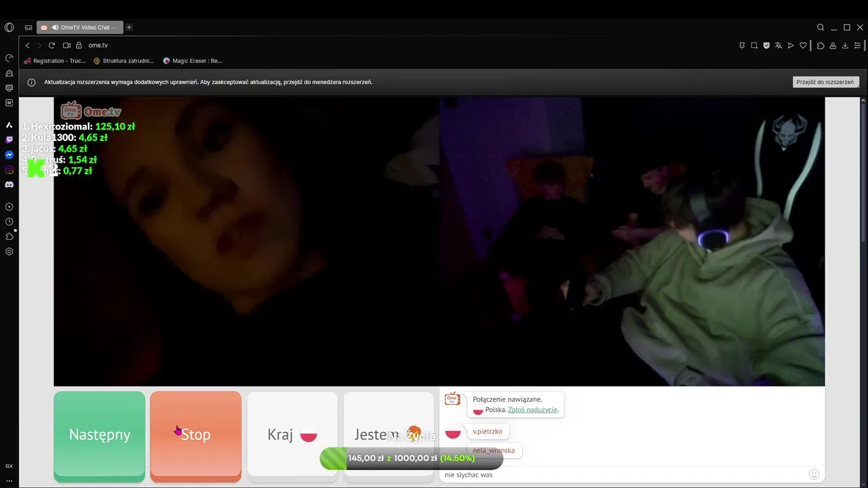Click the GX label at sidebar bottom

pyautogui.click(x=9, y=466)
